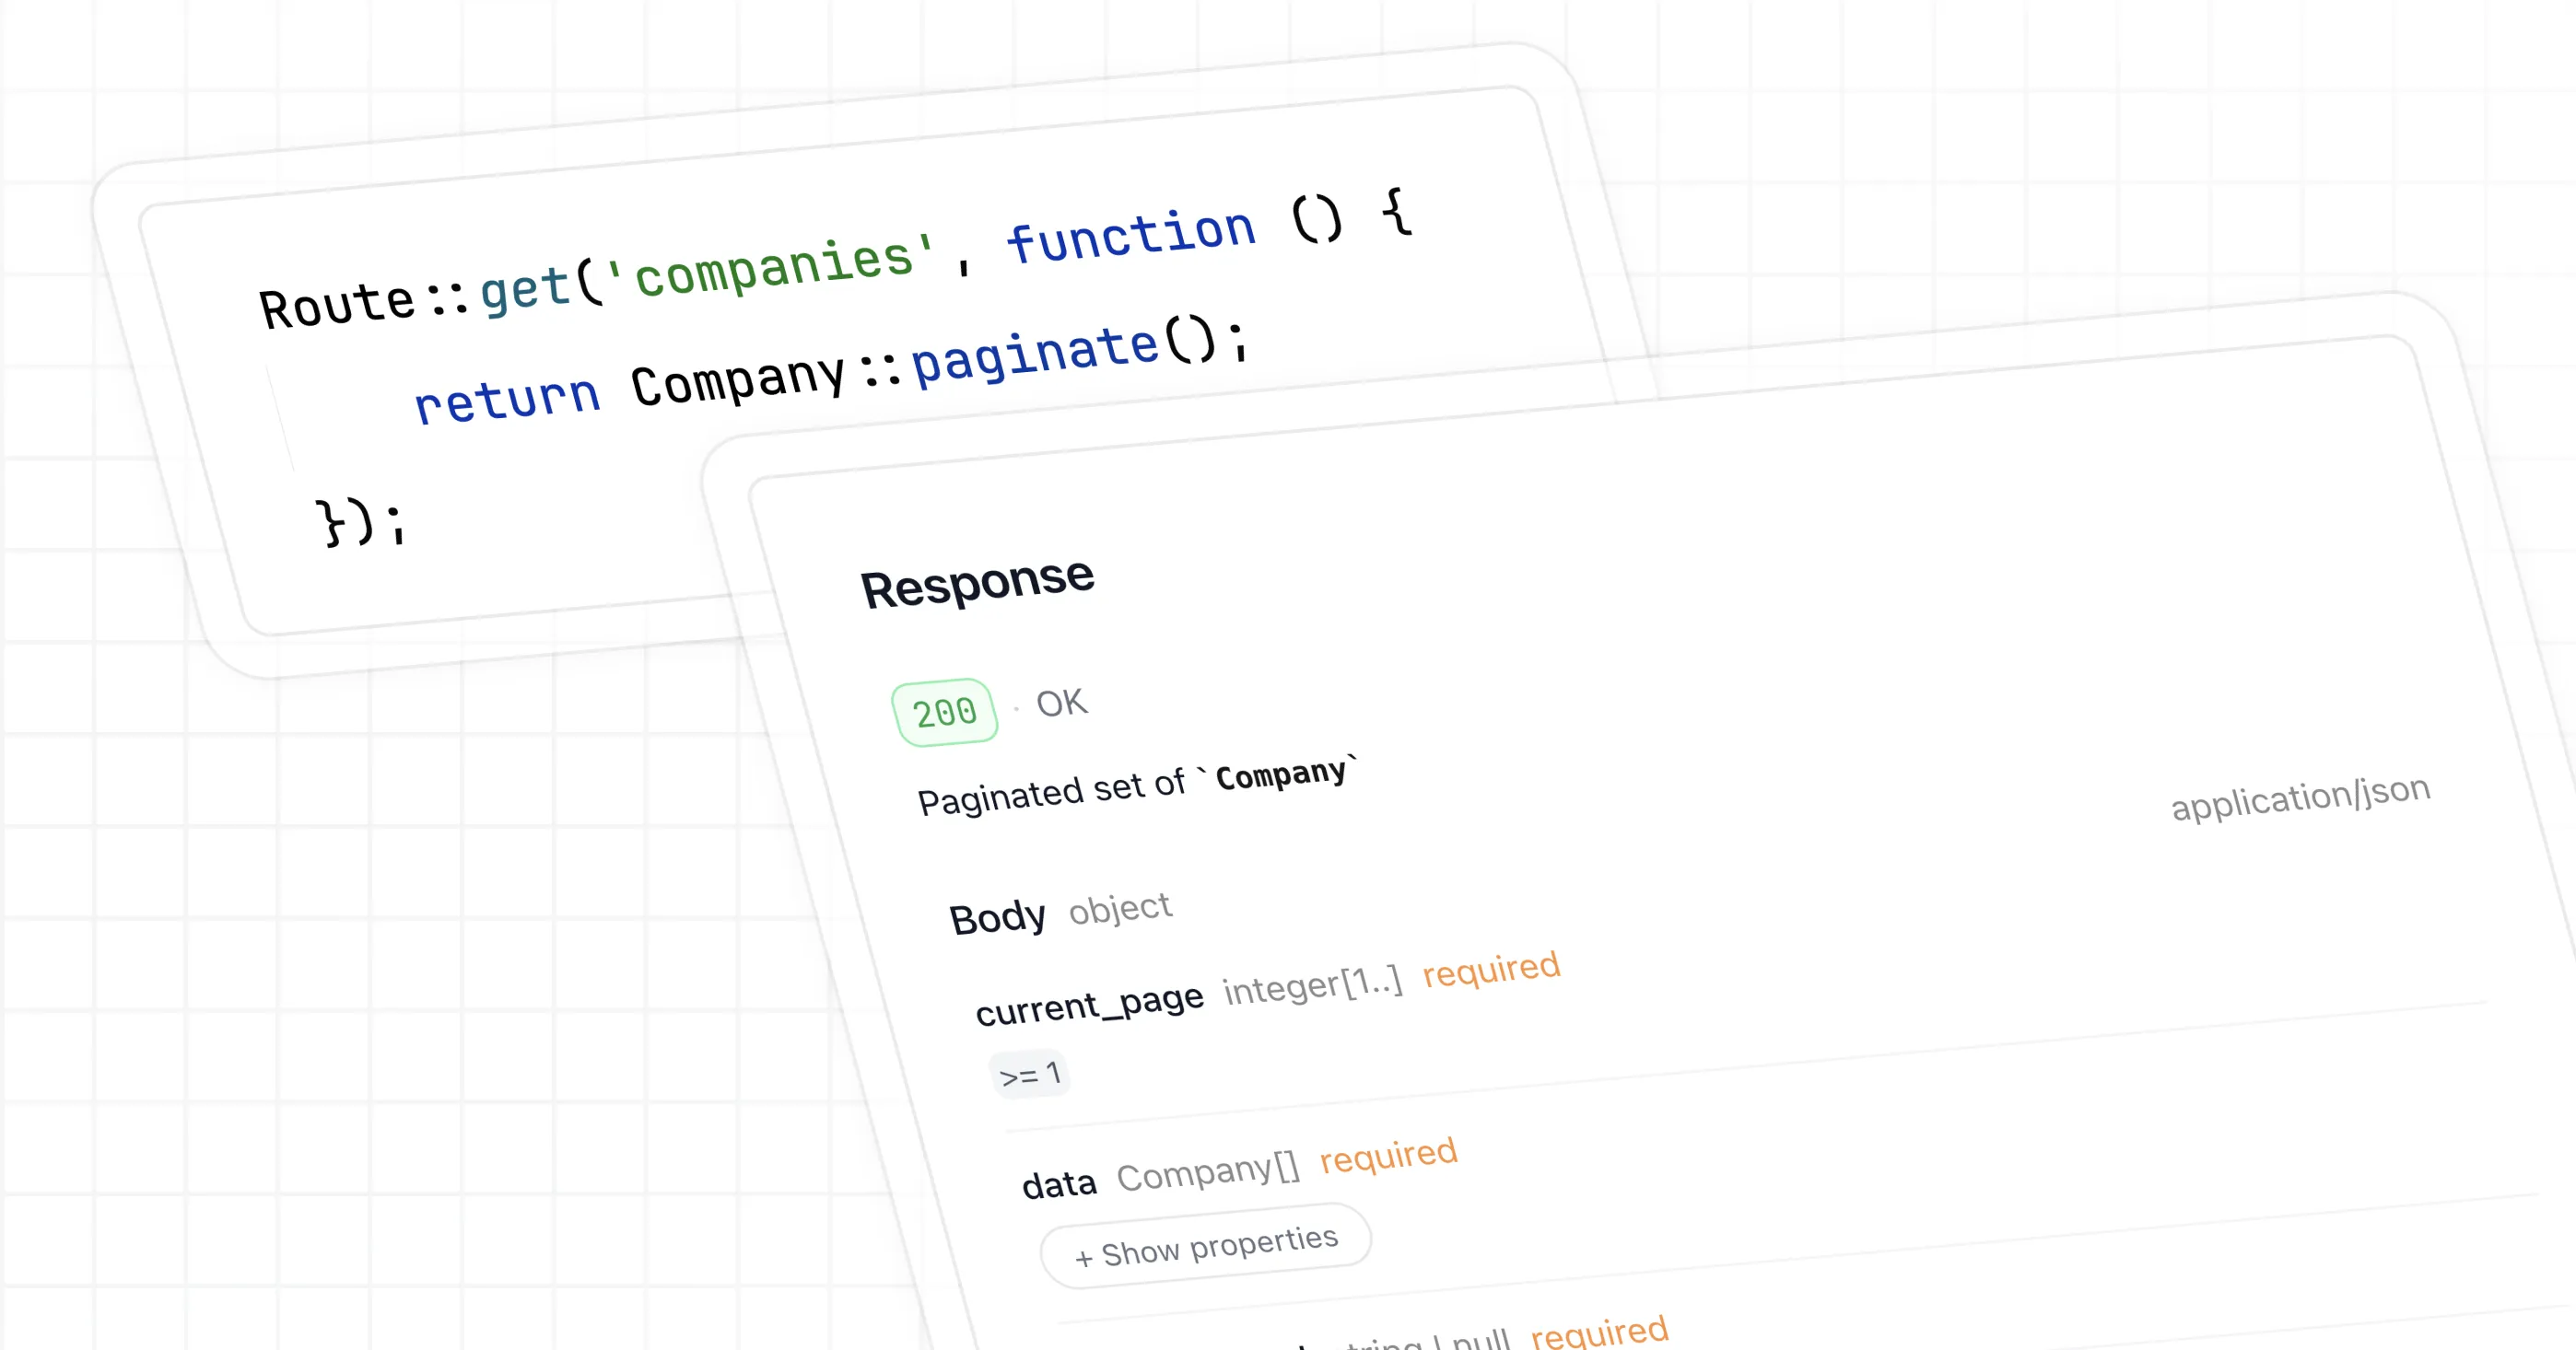This screenshot has width=2576, height=1350.
Task: Click the 'companies' string in code
Action: [771, 265]
